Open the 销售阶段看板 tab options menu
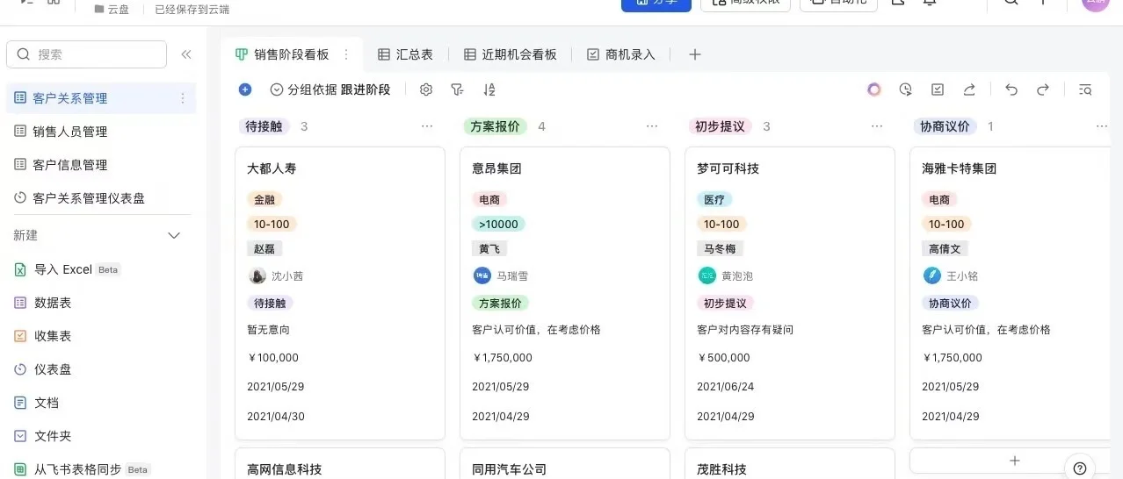The image size is (1123, 479). pyautogui.click(x=346, y=54)
